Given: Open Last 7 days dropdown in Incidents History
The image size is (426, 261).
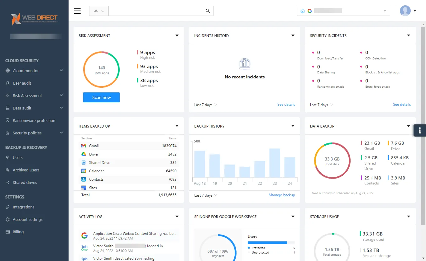Looking at the screenshot, I should pos(206,105).
